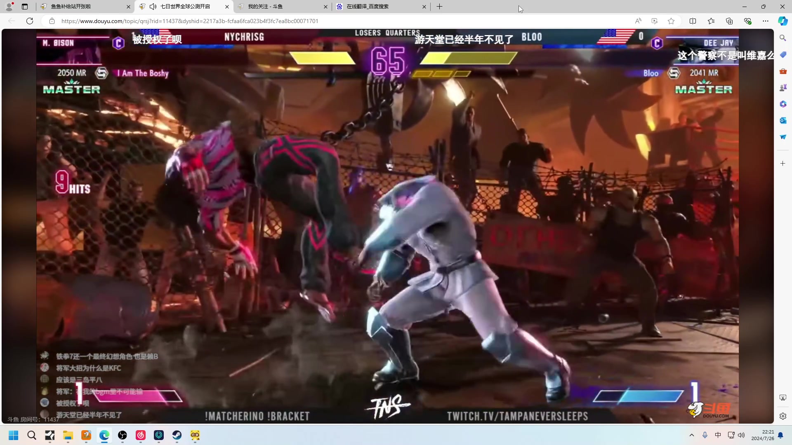792x445 pixels.
Task: Start Read aloud from the address bar
Action: tap(638, 21)
